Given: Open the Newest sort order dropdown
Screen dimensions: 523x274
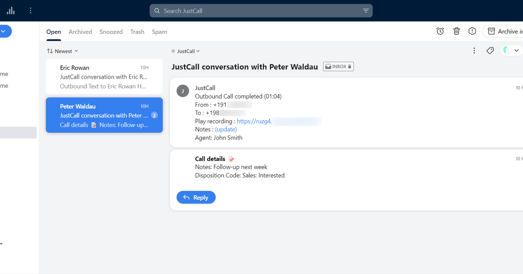Looking at the screenshot, I should click(x=62, y=51).
